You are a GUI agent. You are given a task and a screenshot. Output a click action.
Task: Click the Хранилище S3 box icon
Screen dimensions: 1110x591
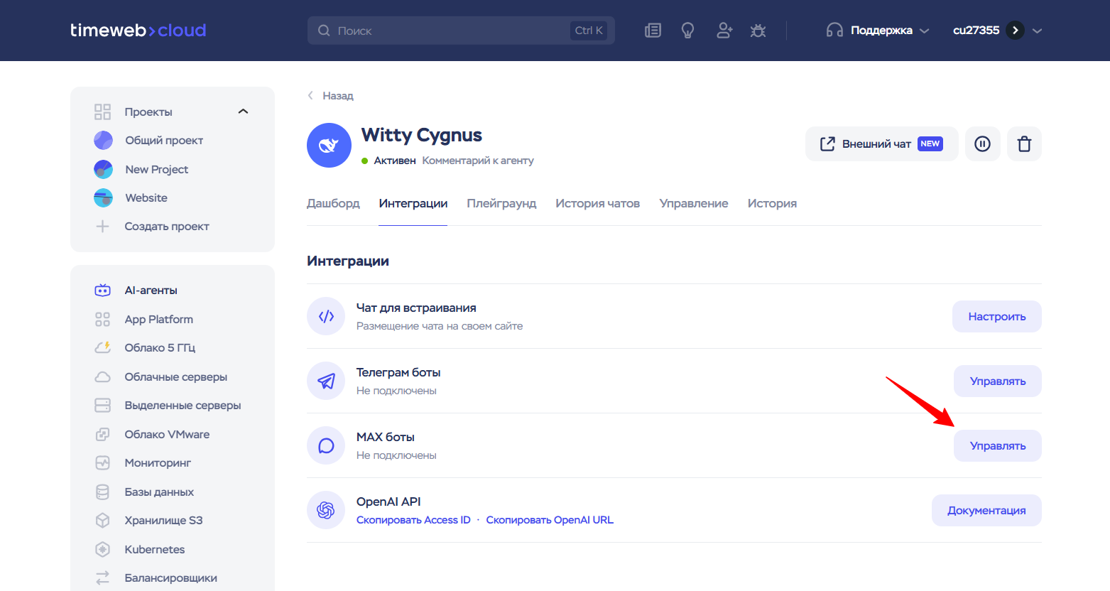click(102, 521)
